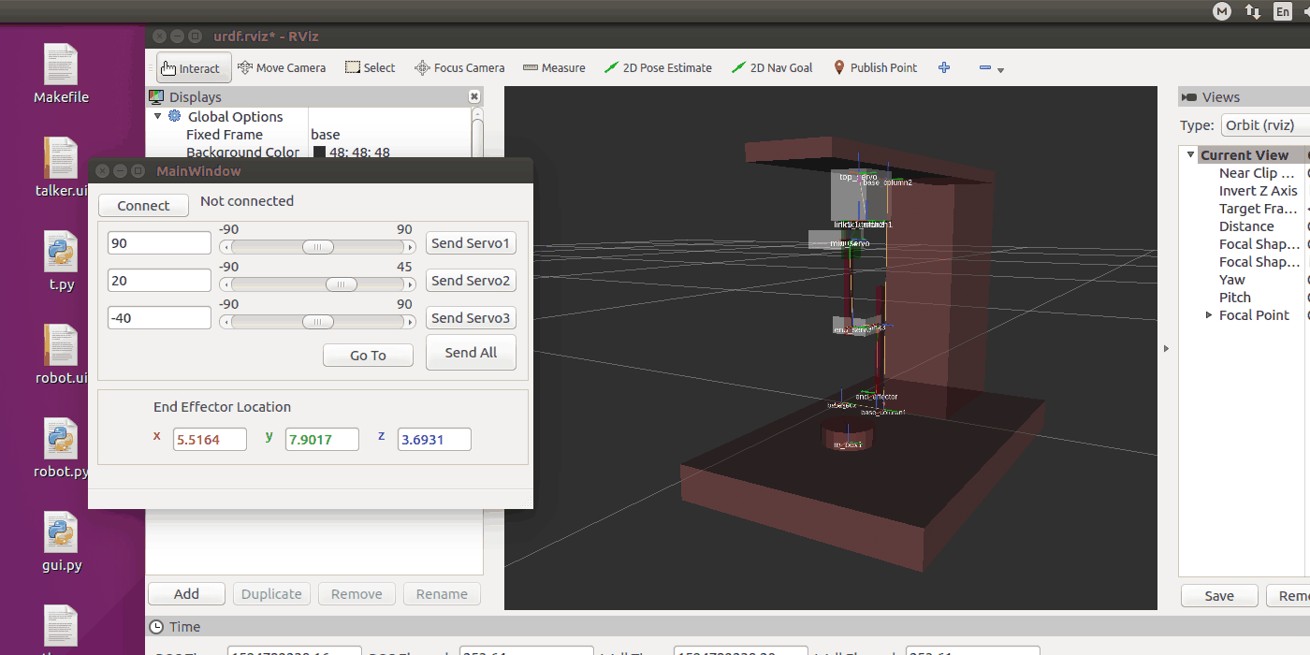Add a new tool with plus icon
Image resolution: width=1310 pixels, height=655 pixels.
[x=944, y=68]
